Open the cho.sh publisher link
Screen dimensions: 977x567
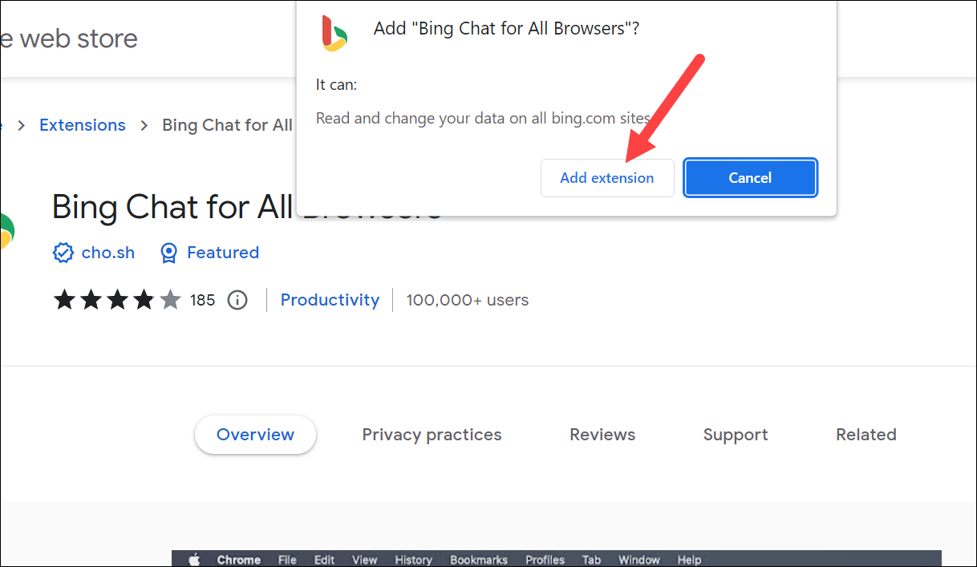(x=108, y=253)
